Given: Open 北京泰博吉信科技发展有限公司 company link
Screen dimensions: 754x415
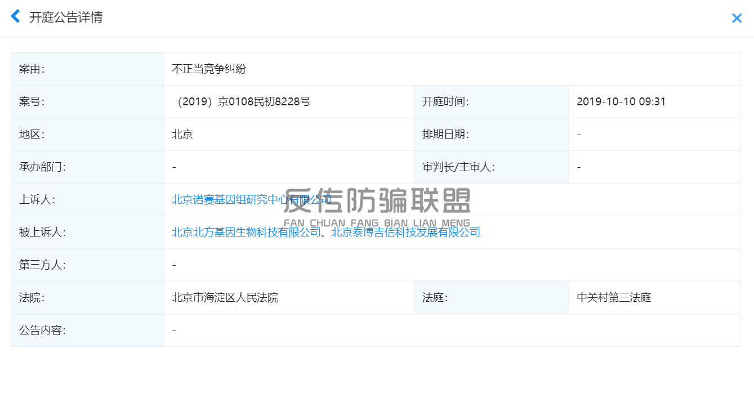Looking at the screenshot, I should (x=405, y=232).
